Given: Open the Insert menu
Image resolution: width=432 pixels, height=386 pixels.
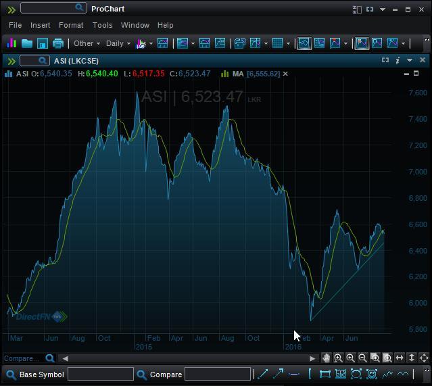Looking at the screenshot, I should 40,25.
